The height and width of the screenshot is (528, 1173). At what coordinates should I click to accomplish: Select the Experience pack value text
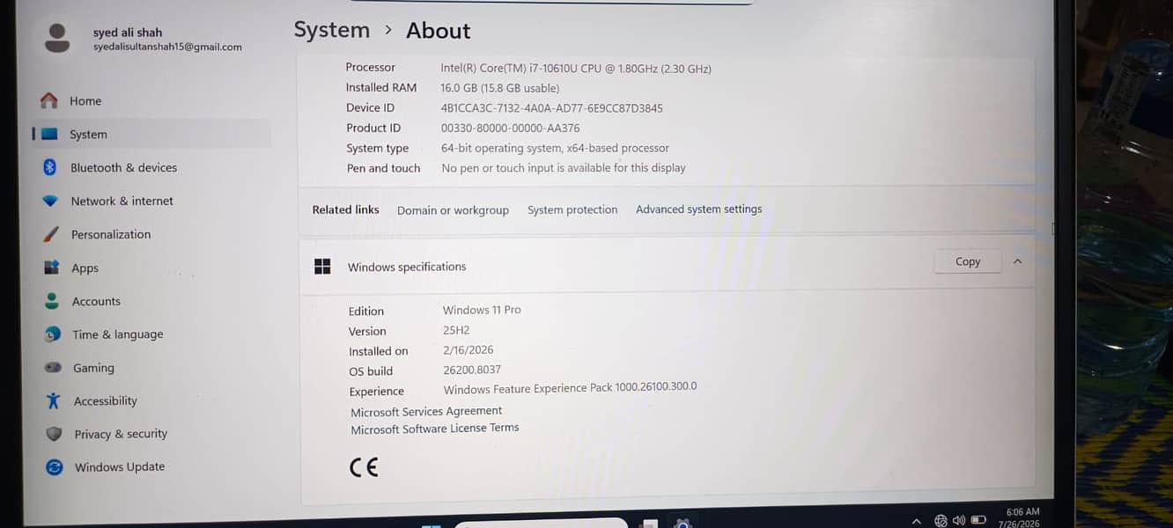pyautogui.click(x=570, y=388)
